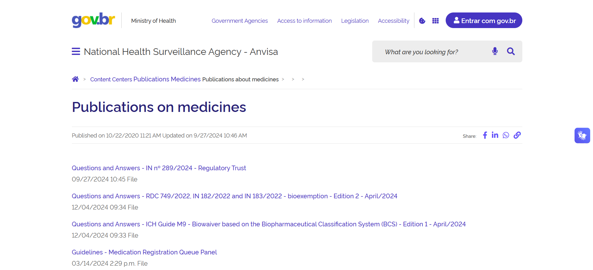Open Access to information in the top menu

point(304,21)
